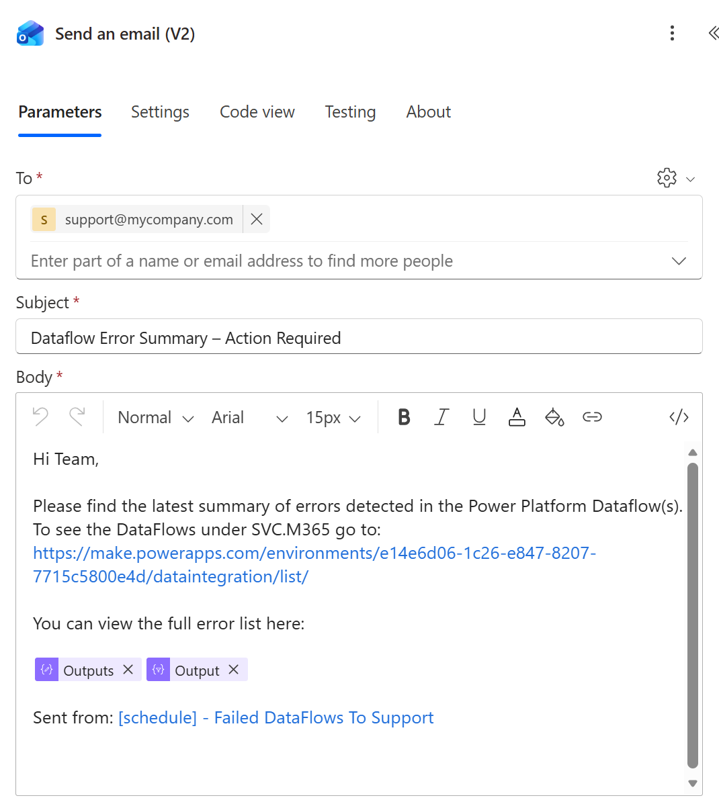719x800 pixels.
Task: Open the highlight fill color tool
Action: click(554, 417)
